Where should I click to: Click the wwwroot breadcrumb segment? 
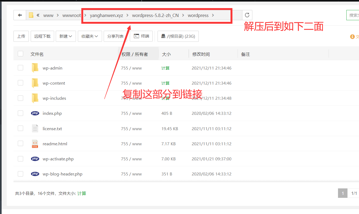click(x=71, y=15)
